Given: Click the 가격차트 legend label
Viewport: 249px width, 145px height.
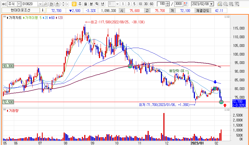Looking at the screenshot, I should [x=15, y=18].
